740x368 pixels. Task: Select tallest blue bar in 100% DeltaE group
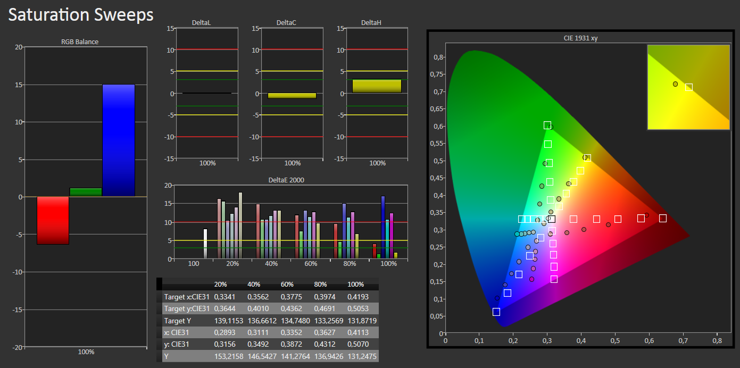pyautogui.click(x=383, y=228)
